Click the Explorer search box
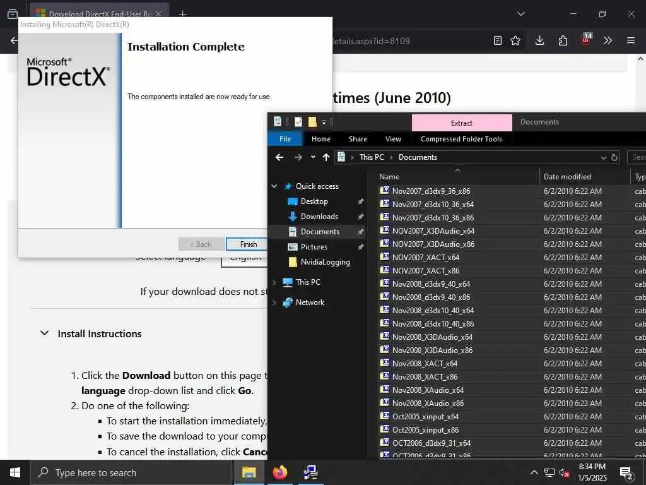This screenshot has height=485, width=646. [x=637, y=157]
